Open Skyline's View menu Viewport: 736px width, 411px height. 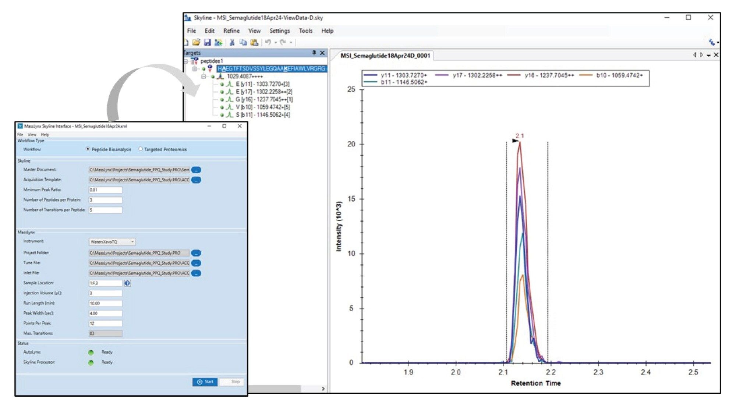[x=254, y=31]
